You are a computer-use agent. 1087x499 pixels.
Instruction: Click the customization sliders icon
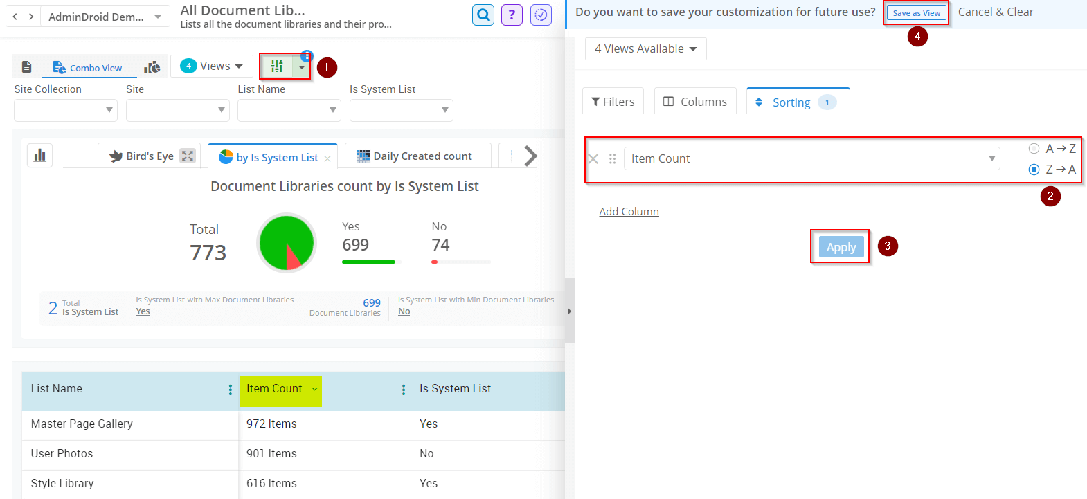(x=277, y=66)
